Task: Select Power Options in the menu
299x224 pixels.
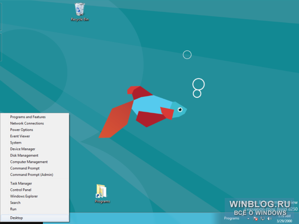Action: pyautogui.click(x=35, y=130)
